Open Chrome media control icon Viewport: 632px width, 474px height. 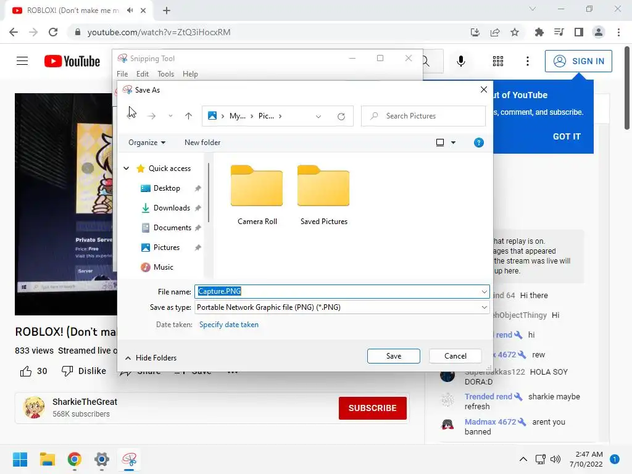click(559, 32)
